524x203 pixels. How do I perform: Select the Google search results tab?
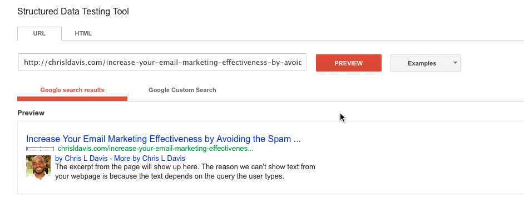pos(72,90)
